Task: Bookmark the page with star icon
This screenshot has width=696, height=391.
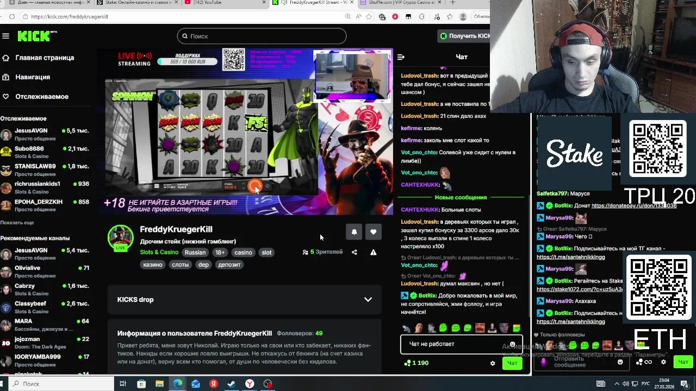Action: point(369,16)
